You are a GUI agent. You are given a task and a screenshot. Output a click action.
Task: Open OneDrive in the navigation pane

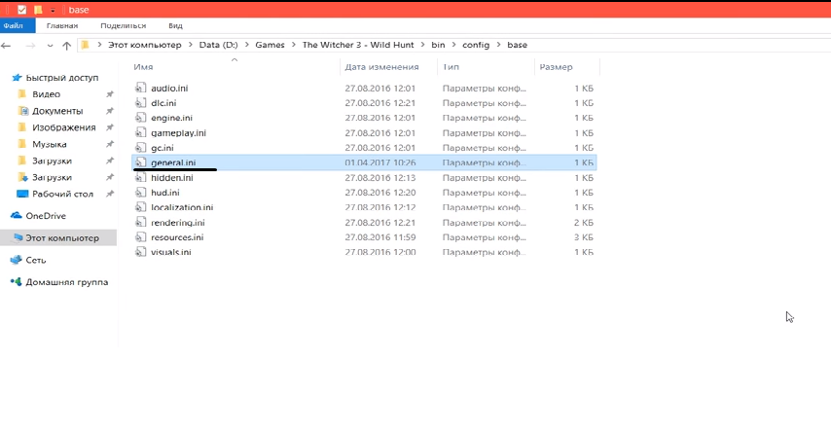(45, 215)
